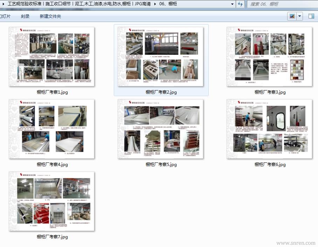Open address bar history dropdown arrow
Viewport: 318px width, 247px height.
(x=233, y=4)
